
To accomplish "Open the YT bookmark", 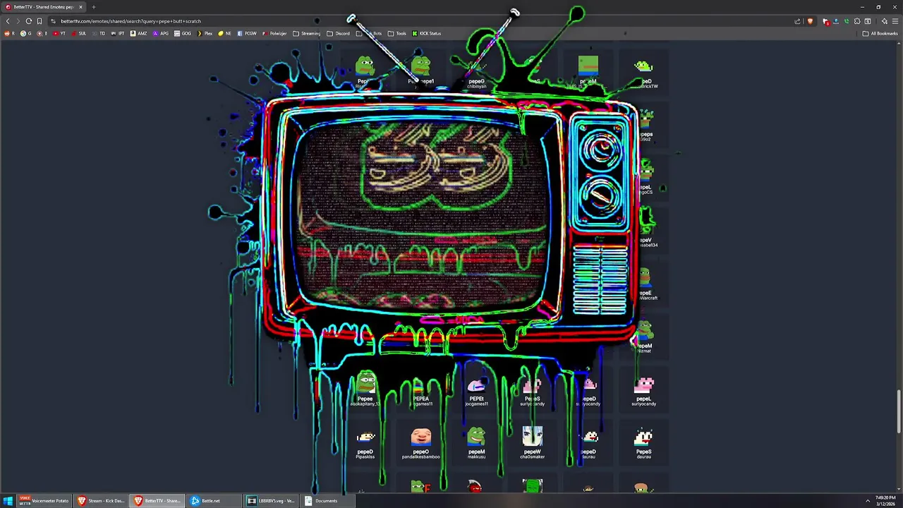I will (x=59, y=33).
